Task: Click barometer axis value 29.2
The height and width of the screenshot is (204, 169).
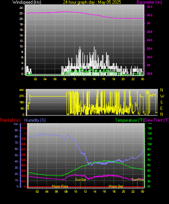Action: (149, 57)
